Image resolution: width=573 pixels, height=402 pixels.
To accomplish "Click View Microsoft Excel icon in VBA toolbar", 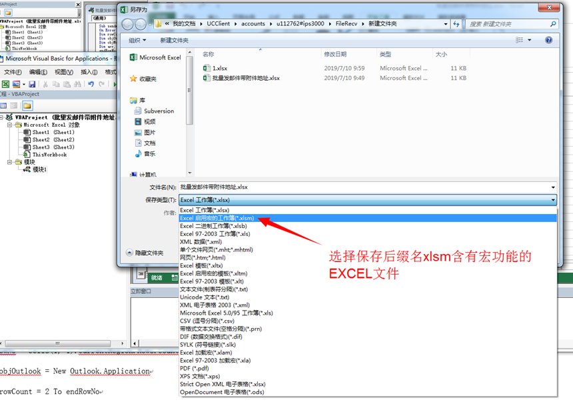I will tap(5, 84).
